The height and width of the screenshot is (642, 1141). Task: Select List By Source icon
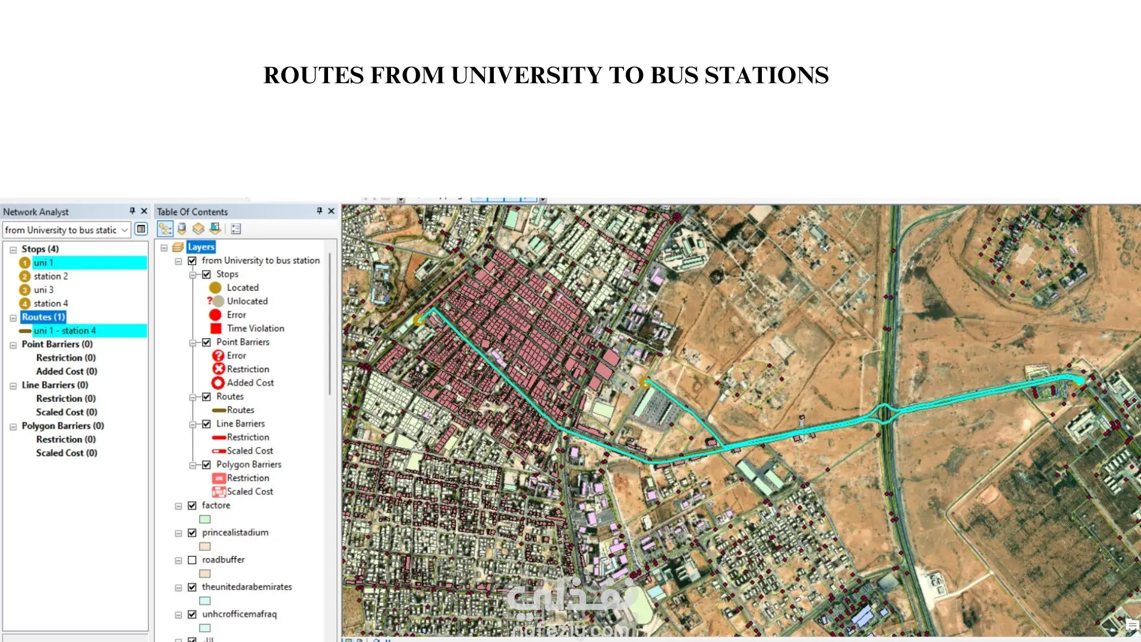[182, 229]
